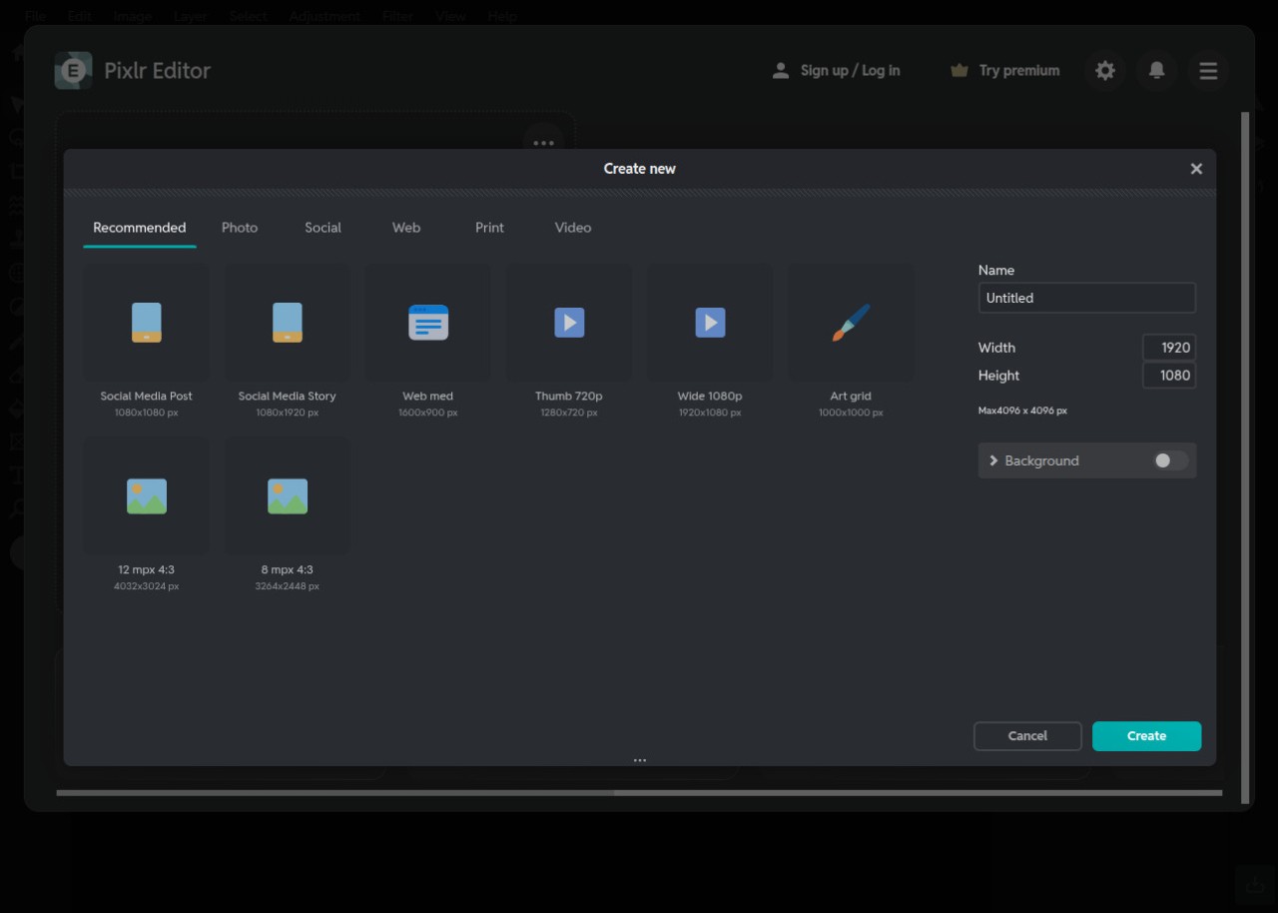This screenshot has height=913, width=1278.
Task: Select the Thumb 720p video template
Action: point(569,323)
